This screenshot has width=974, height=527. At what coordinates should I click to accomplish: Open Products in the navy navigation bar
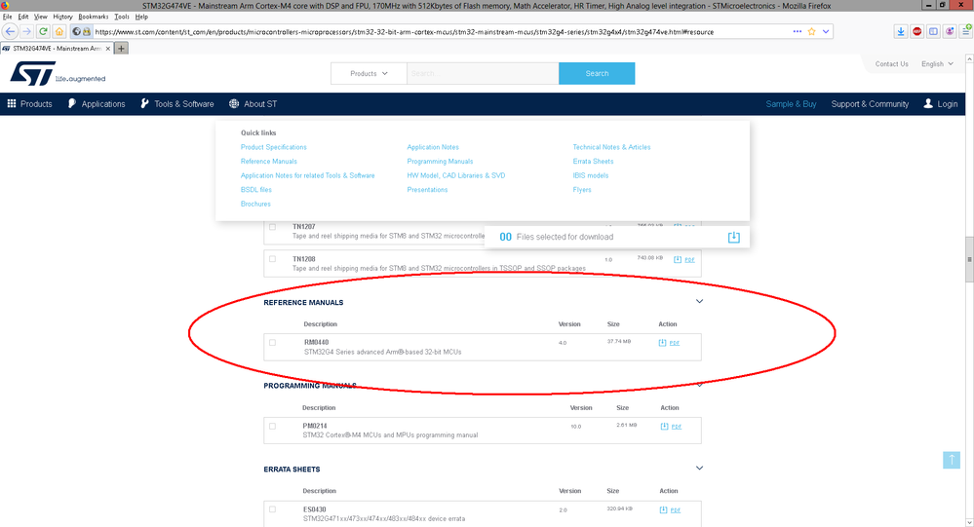(x=30, y=103)
